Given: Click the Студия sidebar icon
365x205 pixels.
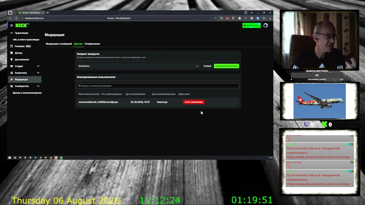Looking at the screenshot, I should click(11, 66).
